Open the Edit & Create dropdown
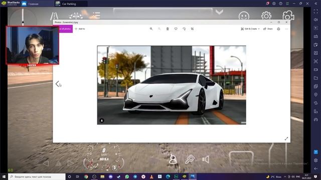321x180 pixels. click(250, 29)
